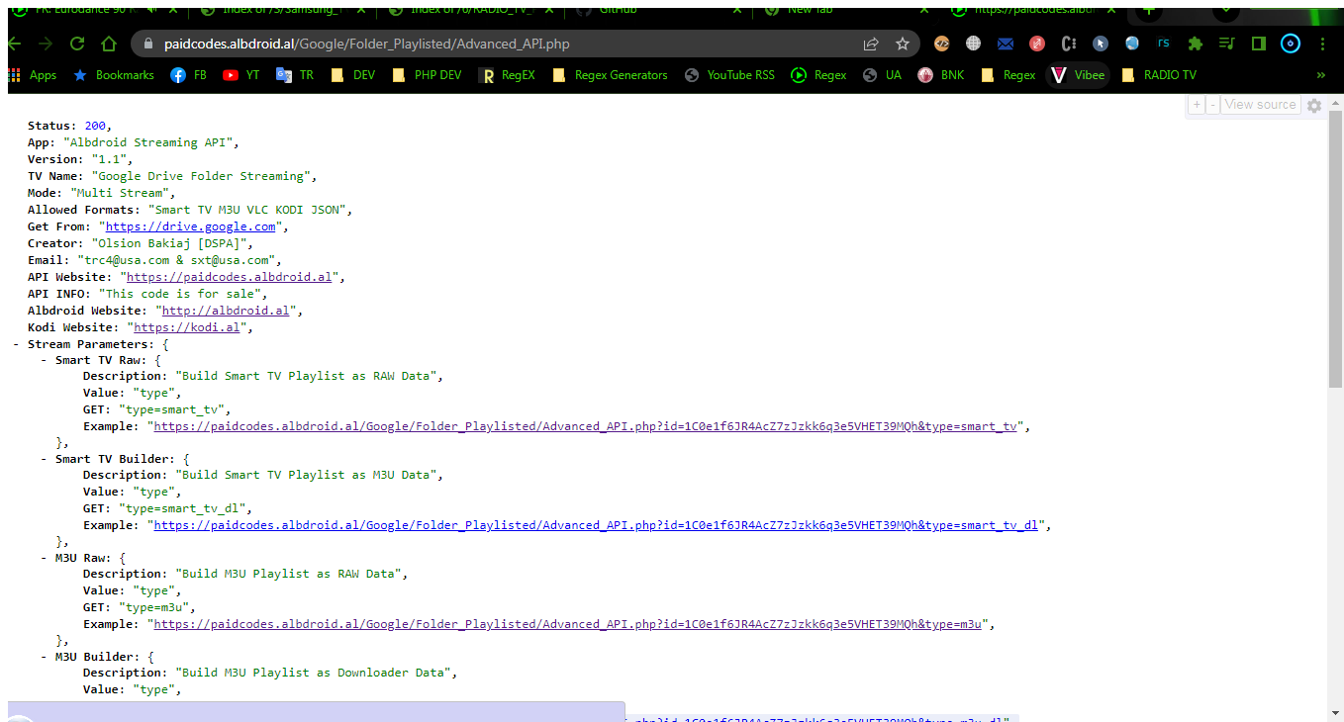This screenshot has width=1344, height=722.
Task: Open the media controls playlist icon
Action: tap(1227, 44)
